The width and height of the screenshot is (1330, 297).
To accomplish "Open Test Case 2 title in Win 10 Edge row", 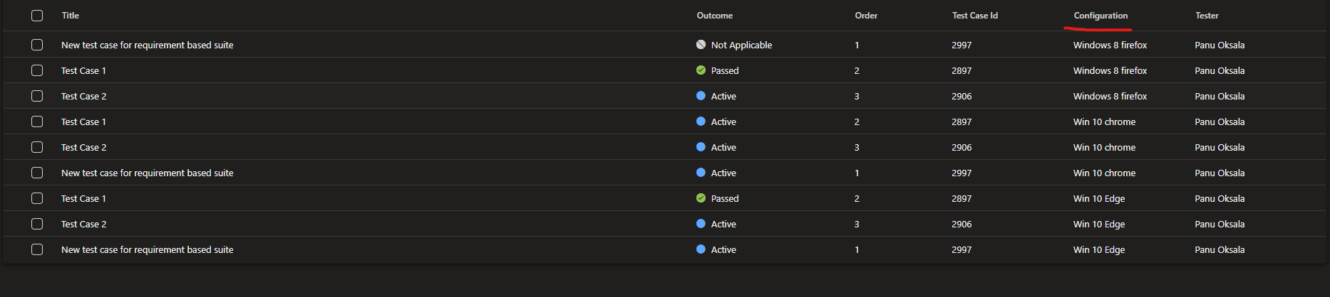I will [x=83, y=224].
